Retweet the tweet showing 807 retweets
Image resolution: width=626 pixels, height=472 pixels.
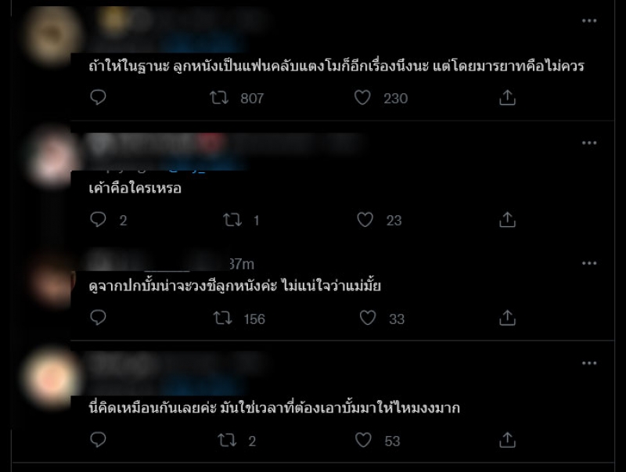(x=219, y=97)
